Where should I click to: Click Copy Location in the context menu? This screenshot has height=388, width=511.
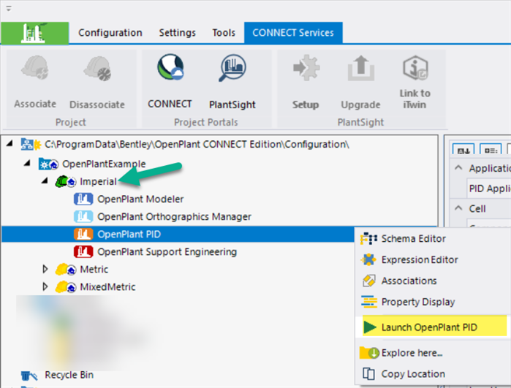pyautogui.click(x=413, y=373)
